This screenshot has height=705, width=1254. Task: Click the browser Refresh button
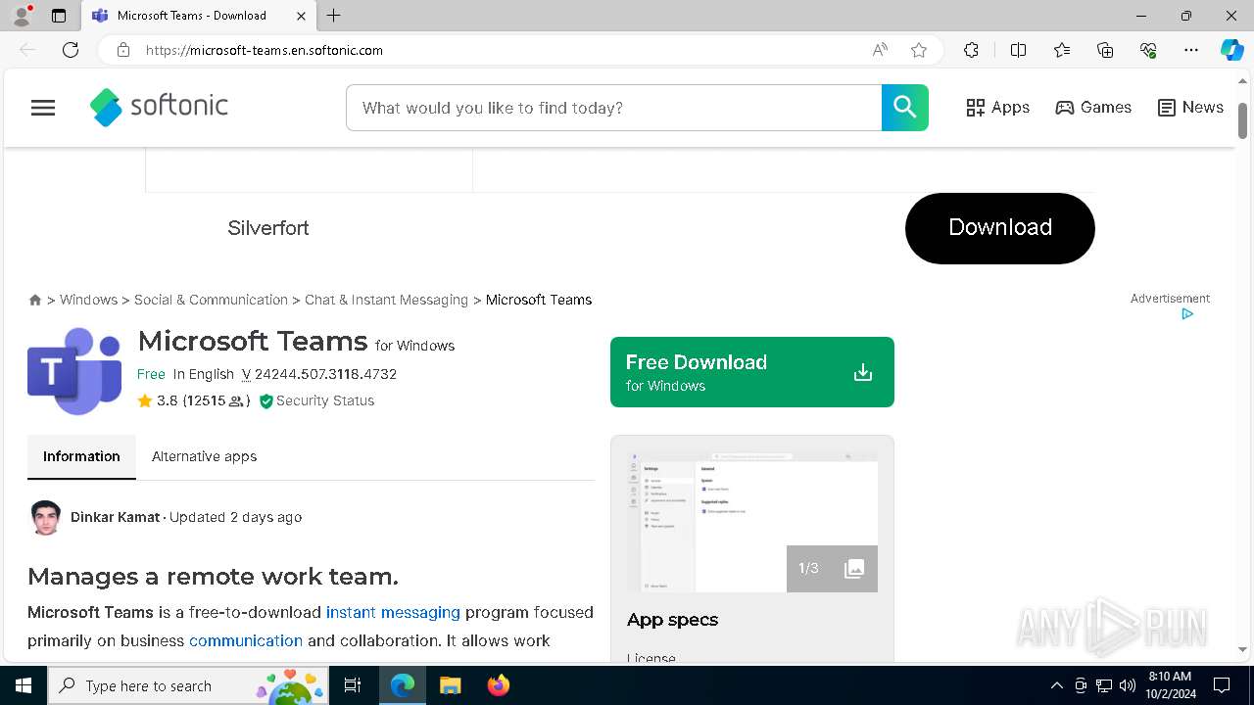tap(71, 50)
